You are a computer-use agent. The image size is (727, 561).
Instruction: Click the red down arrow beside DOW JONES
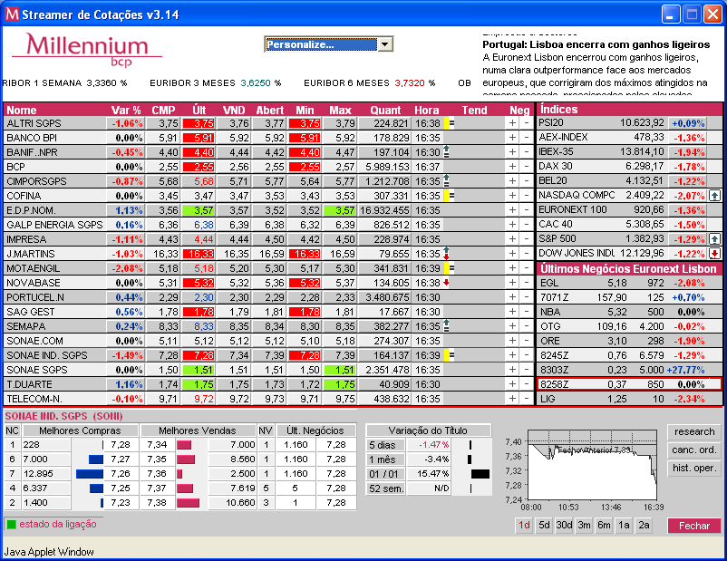tap(714, 254)
